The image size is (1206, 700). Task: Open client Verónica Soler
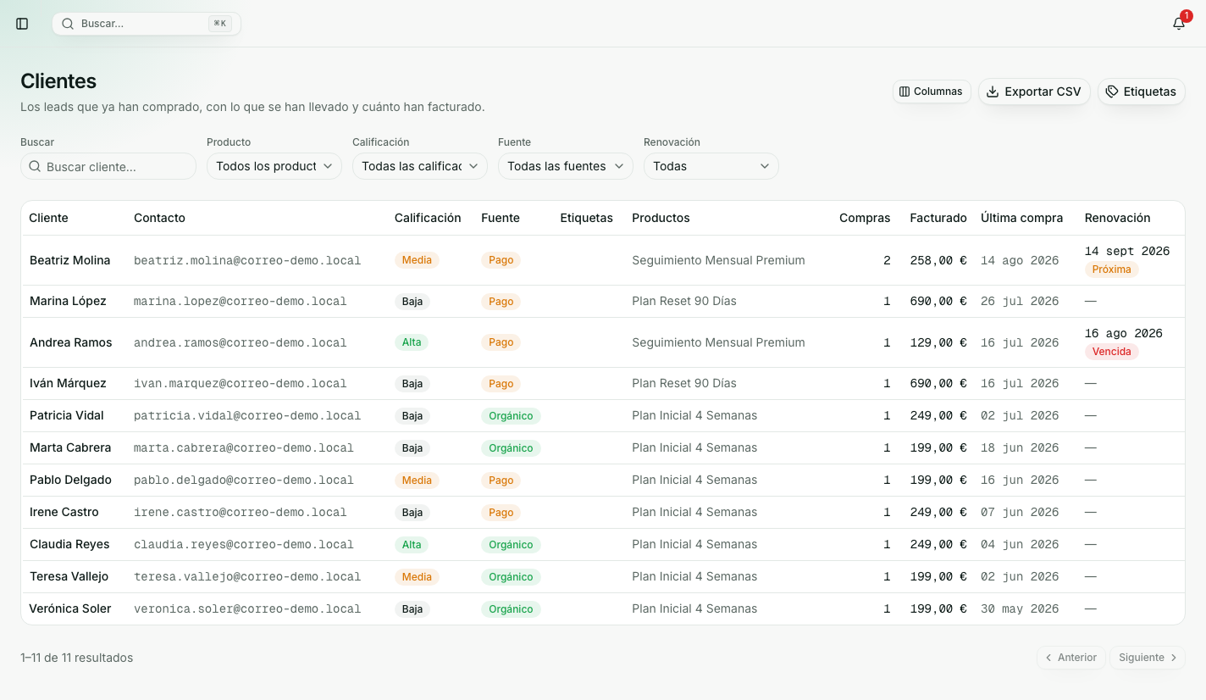pyautogui.click(x=70, y=608)
